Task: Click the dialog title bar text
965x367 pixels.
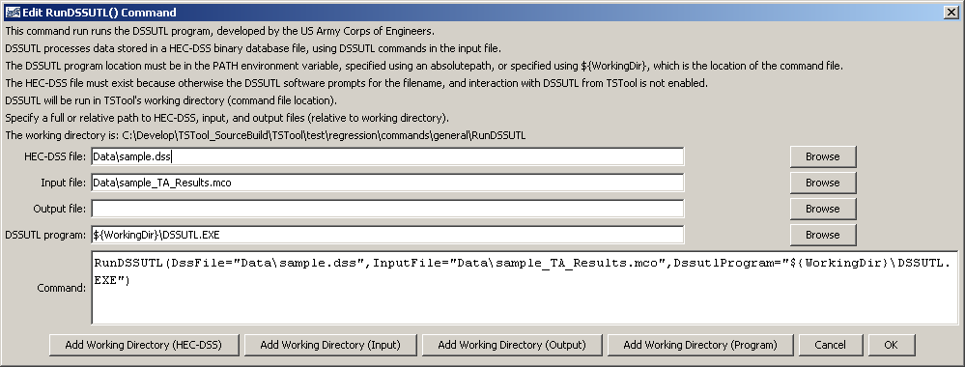Action: click(x=99, y=13)
